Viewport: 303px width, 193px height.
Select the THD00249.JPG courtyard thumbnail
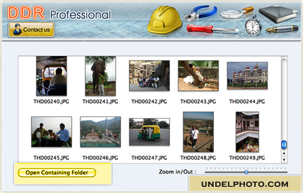coord(247,132)
